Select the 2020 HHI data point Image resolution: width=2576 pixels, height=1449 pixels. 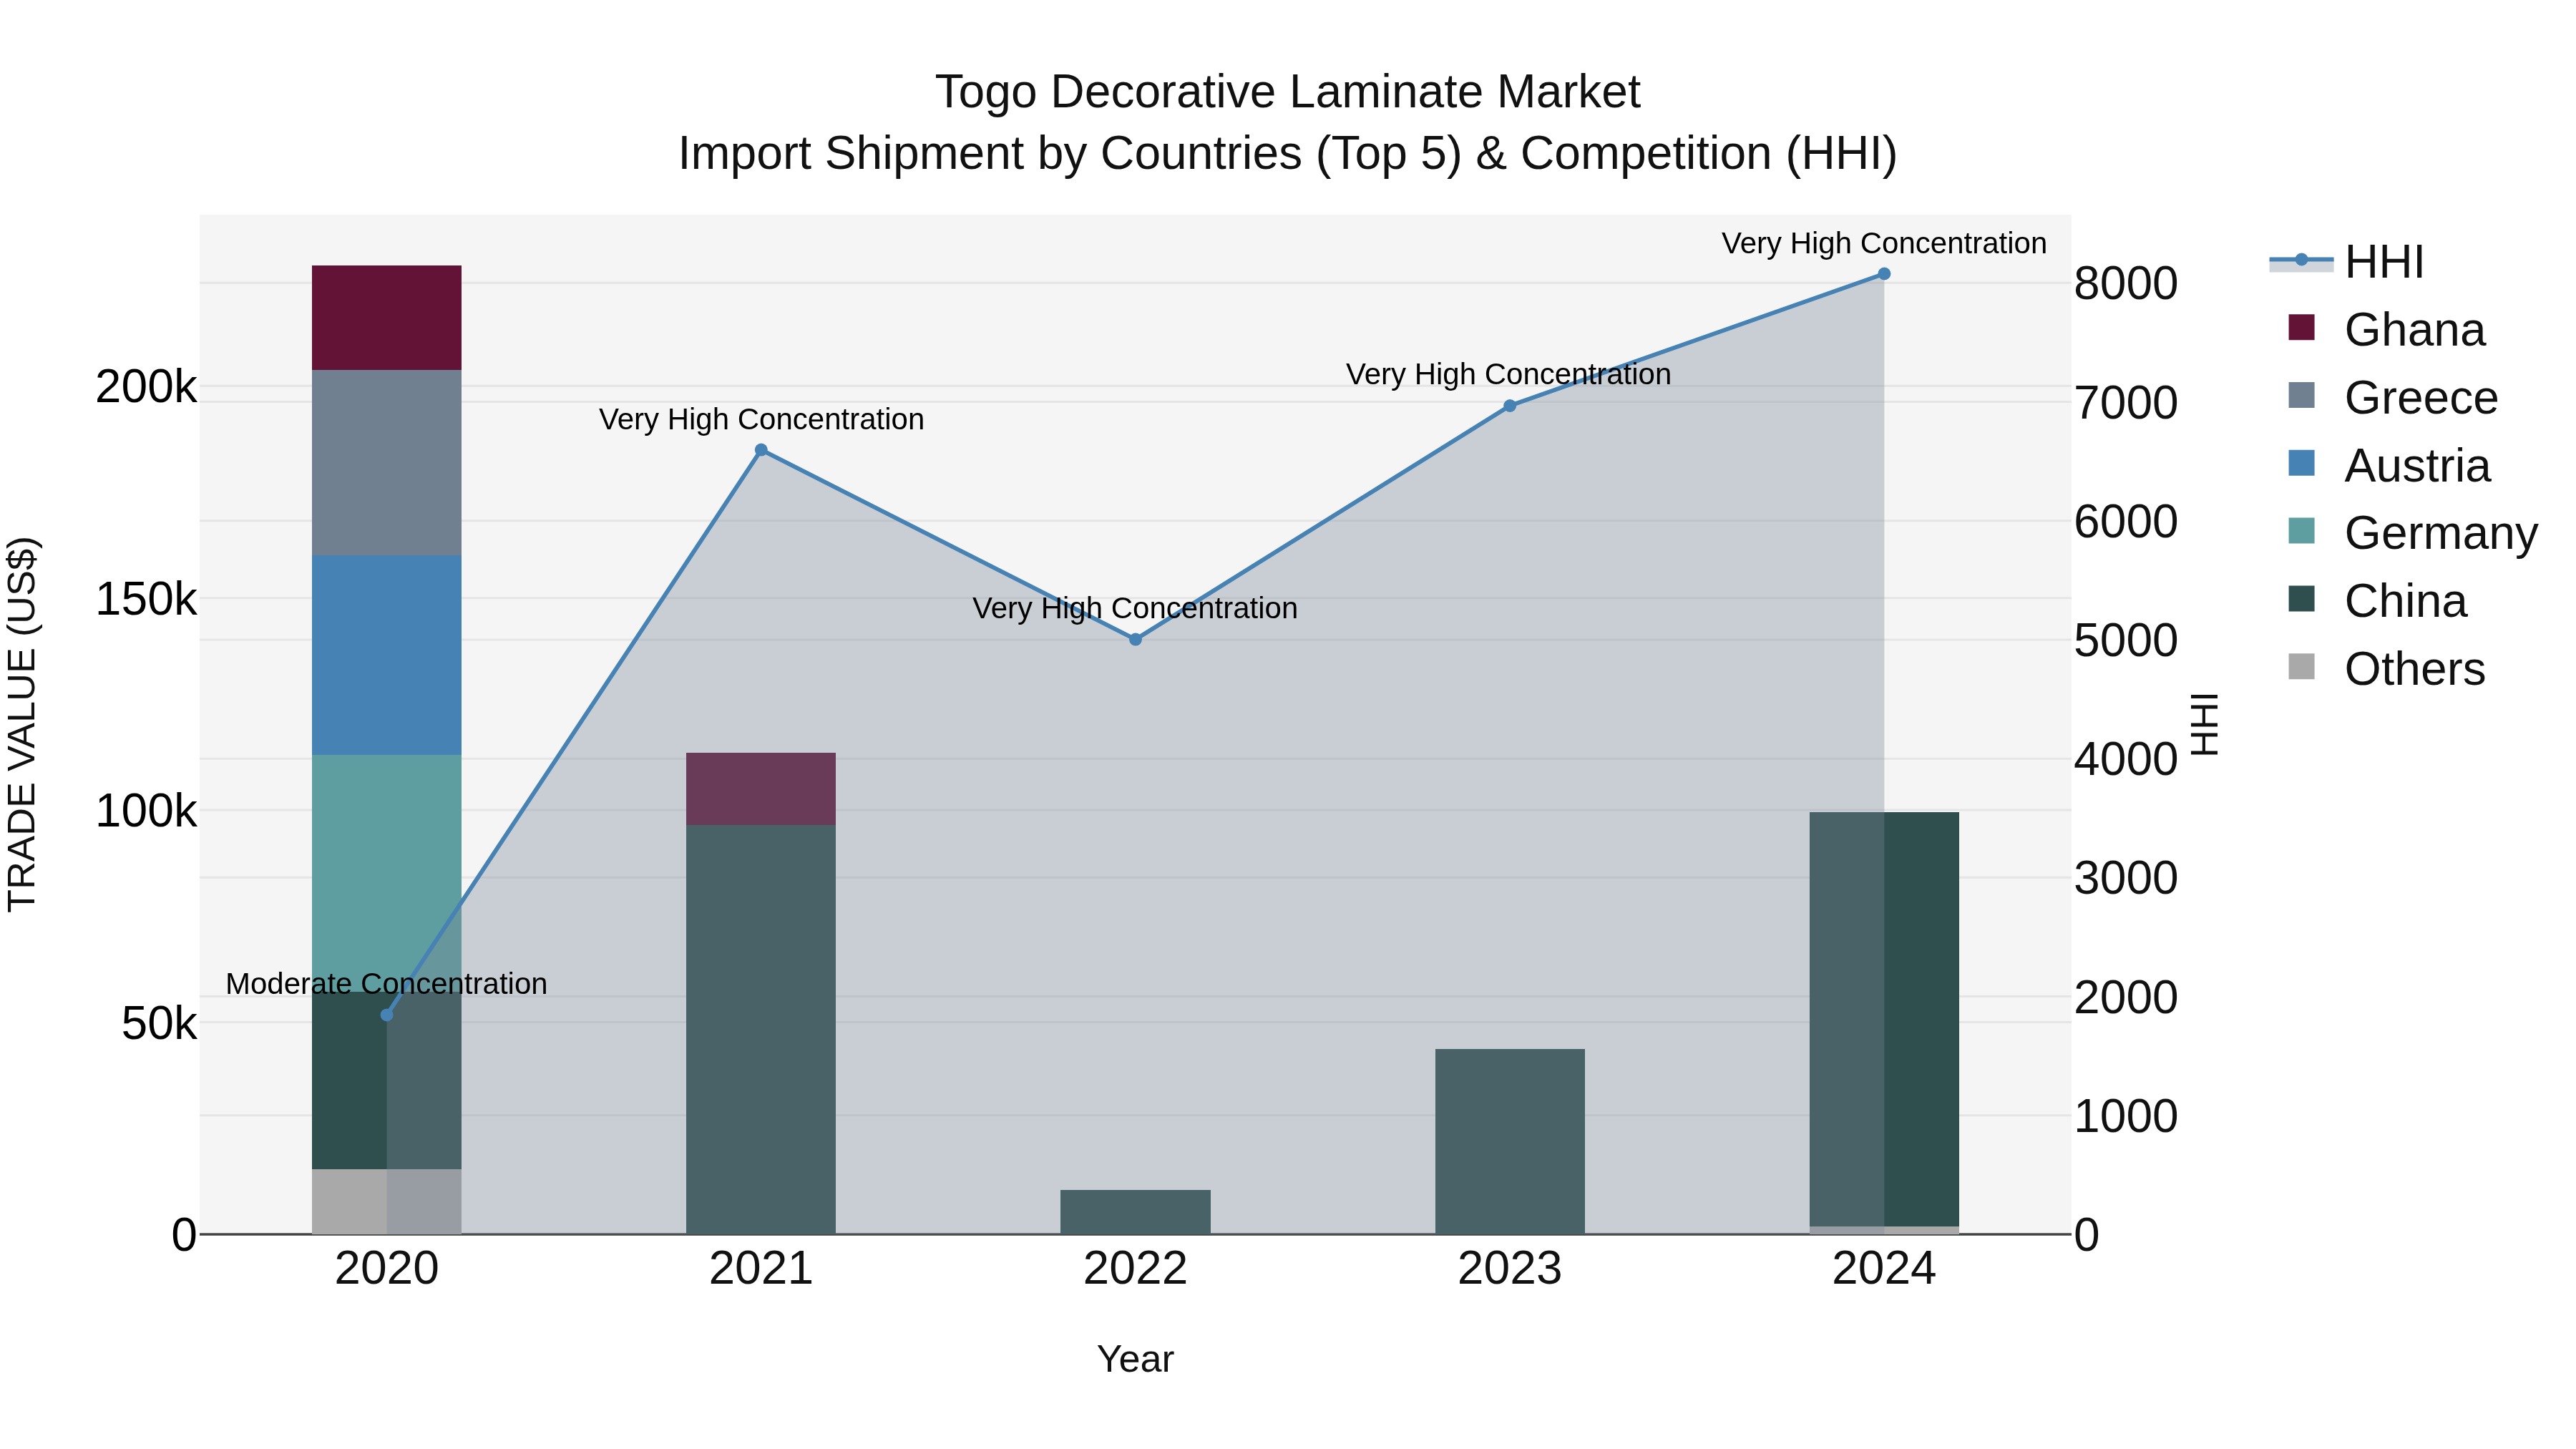point(387,1015)
